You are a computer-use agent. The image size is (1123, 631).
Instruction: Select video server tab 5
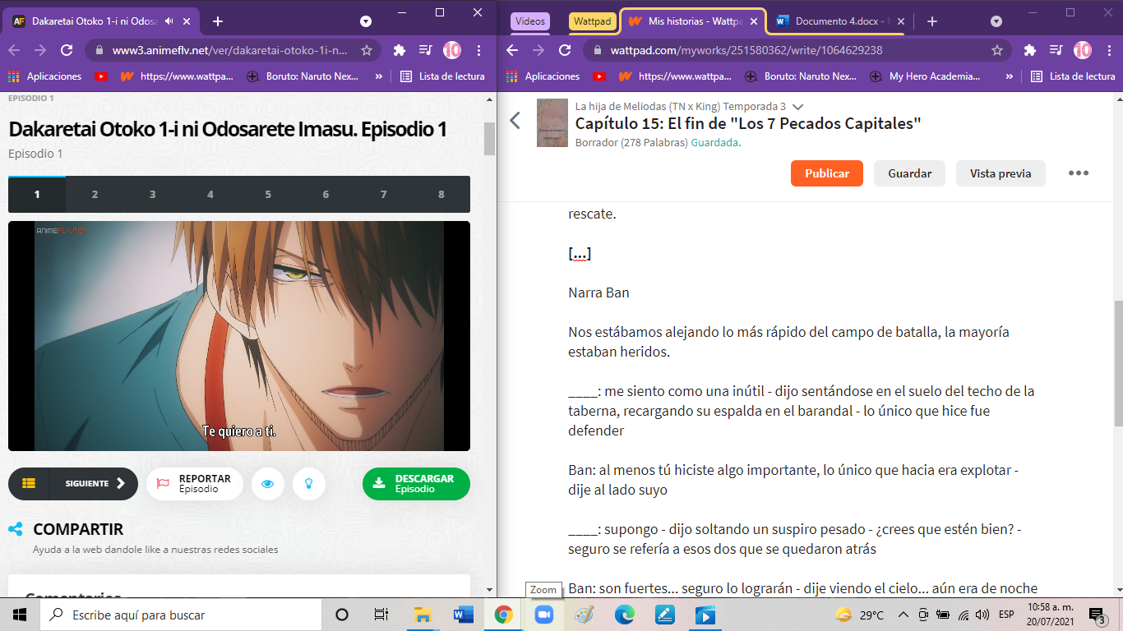point(268,195)
